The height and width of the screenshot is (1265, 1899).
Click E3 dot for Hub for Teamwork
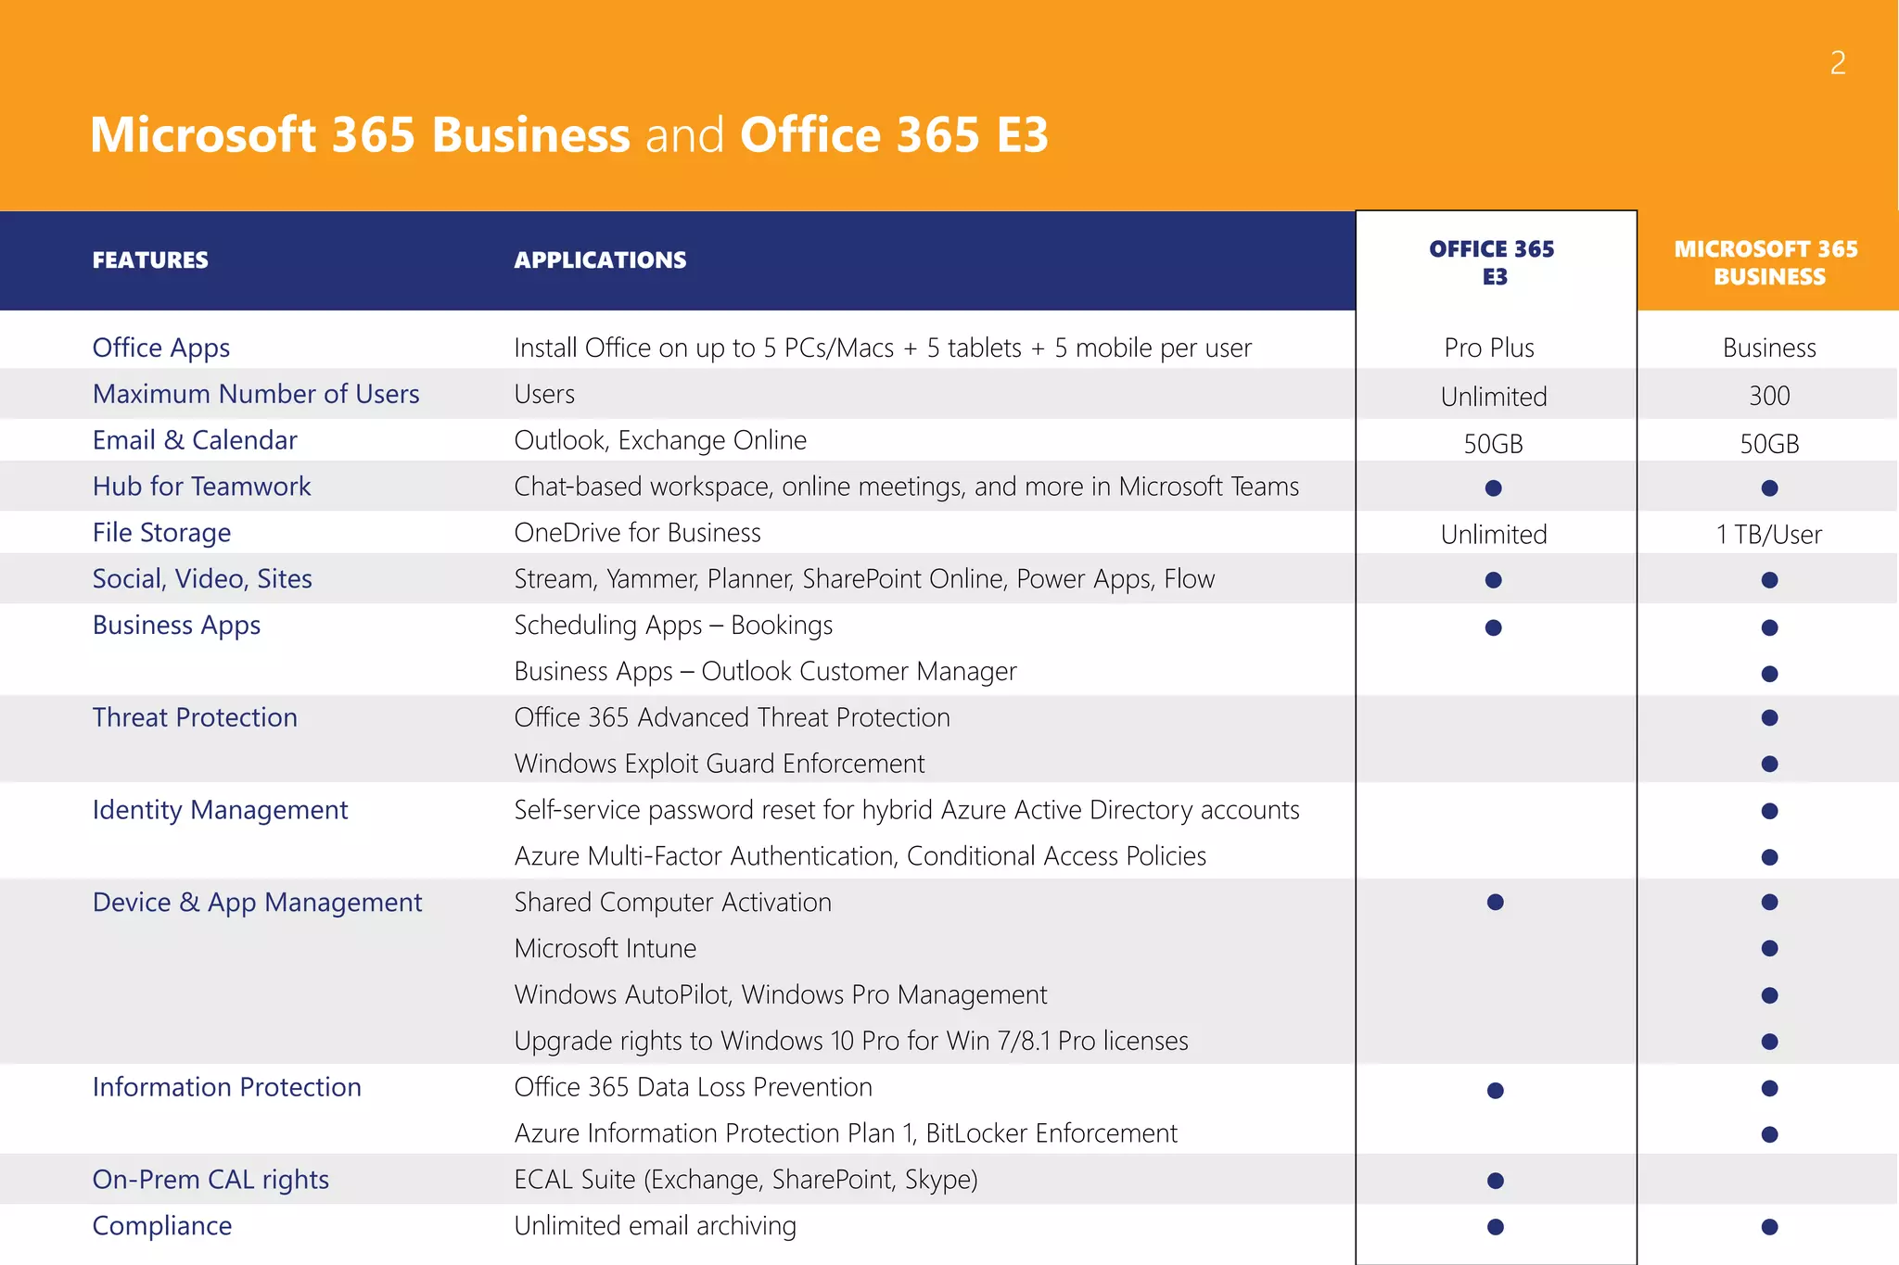click(x=1493, y=487)
